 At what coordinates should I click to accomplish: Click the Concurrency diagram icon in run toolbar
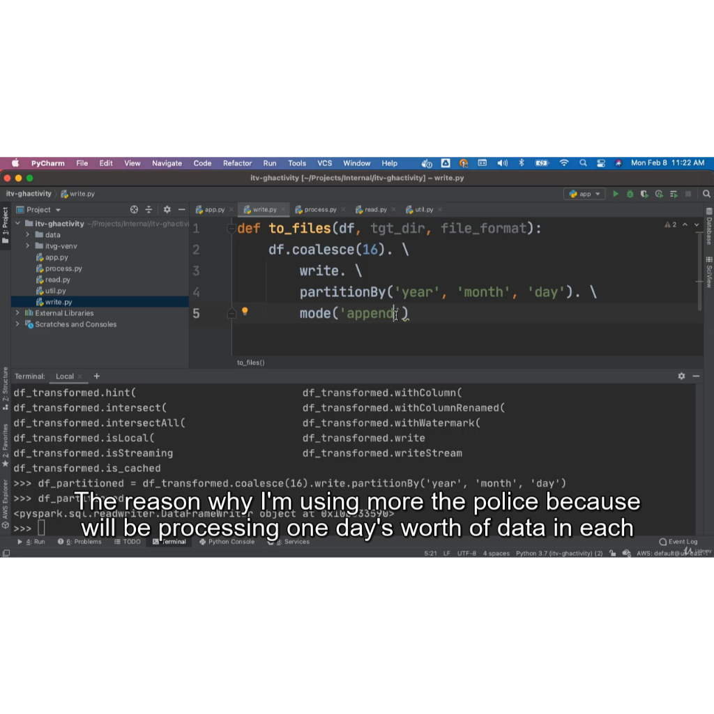pos(674,194)
